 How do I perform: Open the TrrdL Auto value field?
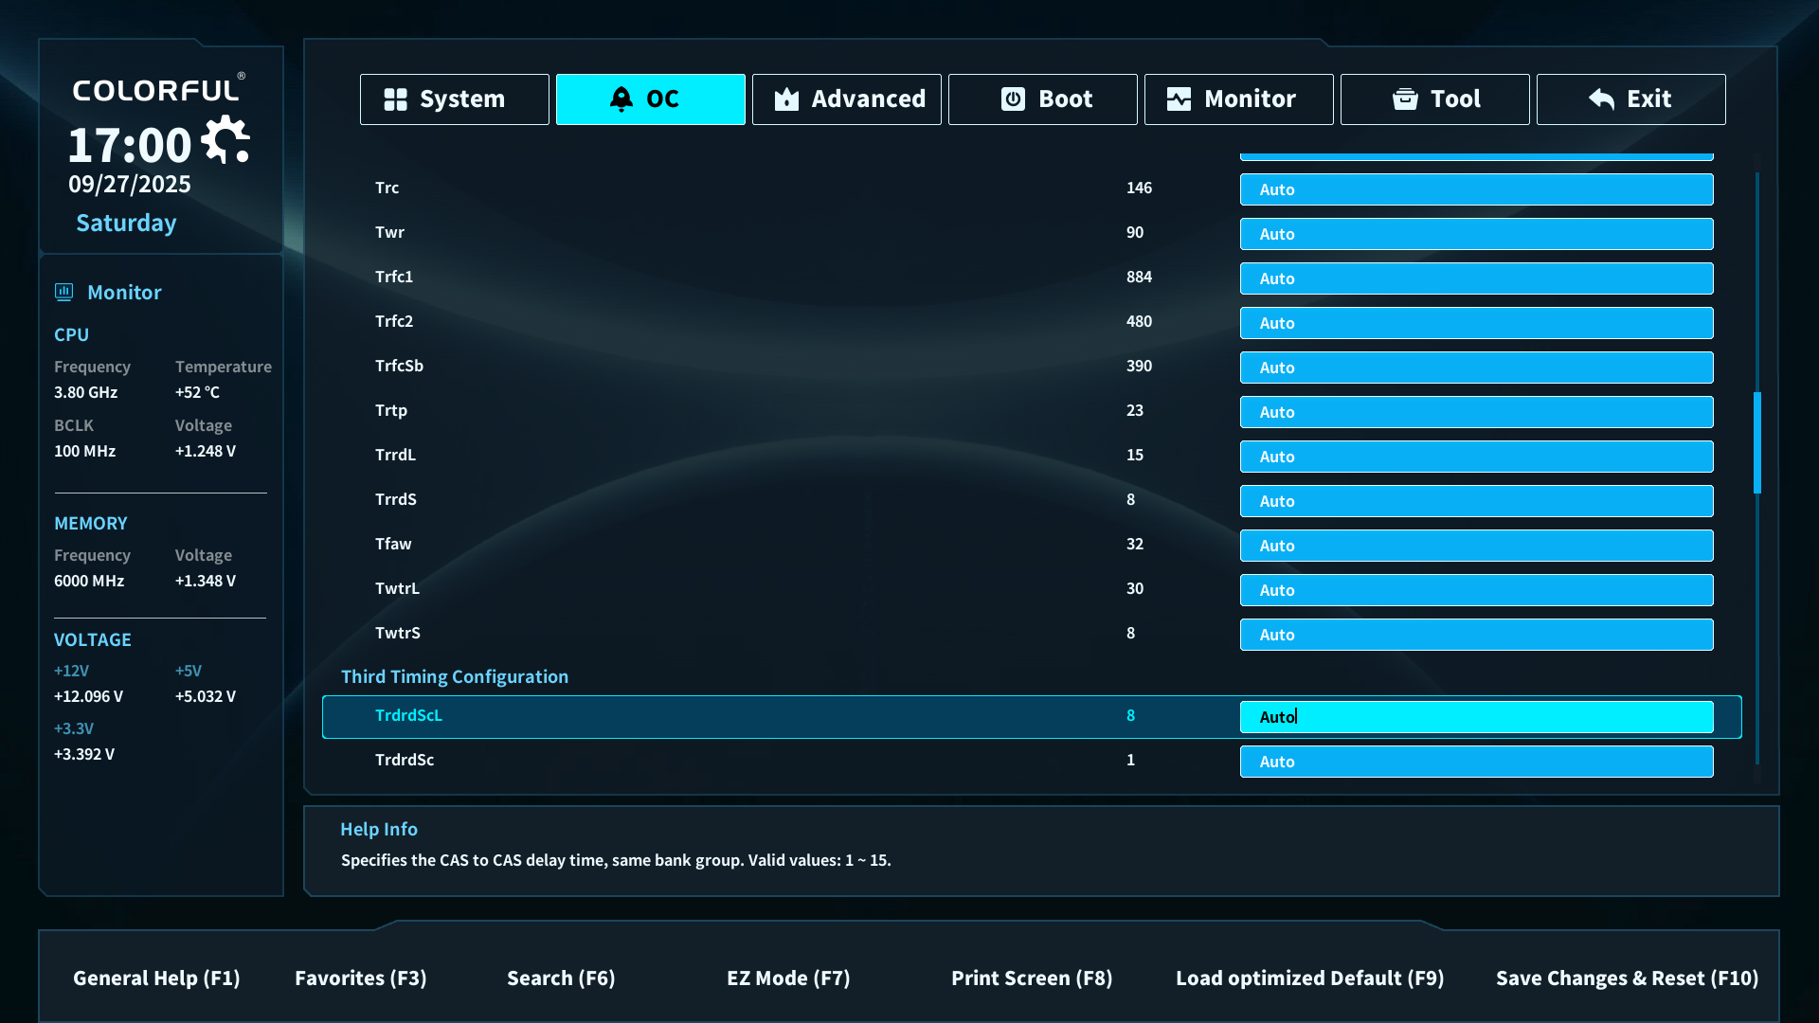tap(1476, 457)
